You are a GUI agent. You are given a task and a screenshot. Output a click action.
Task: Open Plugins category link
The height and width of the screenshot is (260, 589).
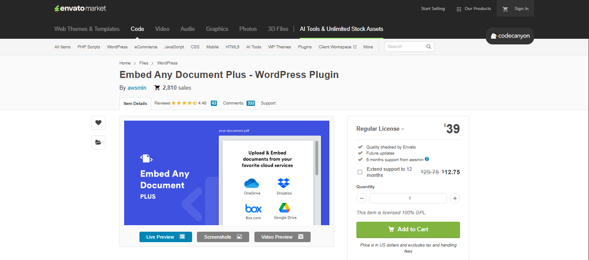tap(305, 47)
